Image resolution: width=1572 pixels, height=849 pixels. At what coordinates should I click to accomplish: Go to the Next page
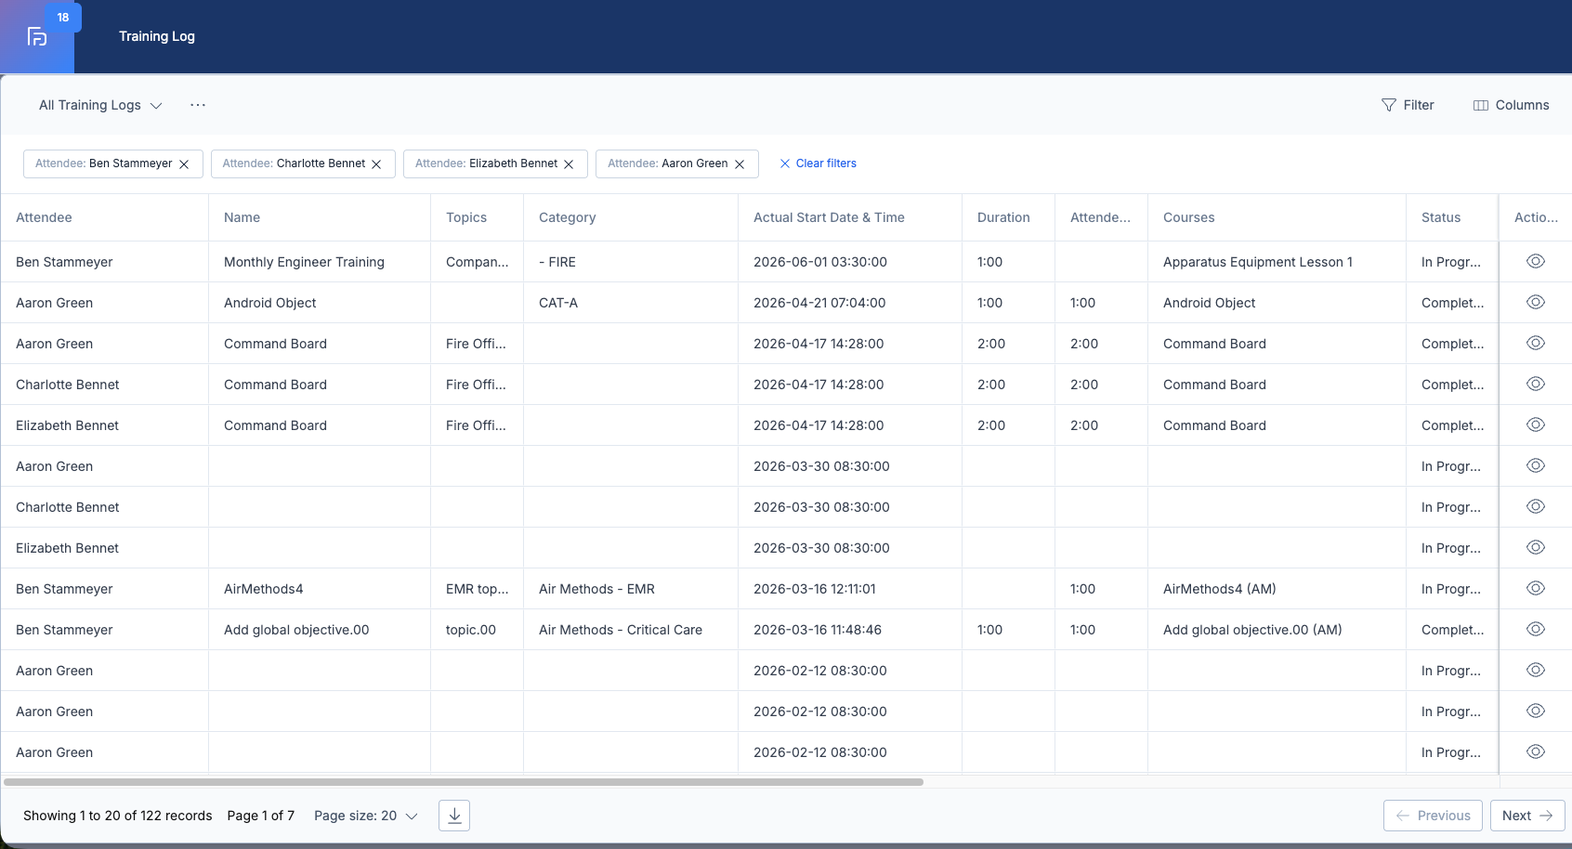pyautogui.click(x=1527, y=816)
